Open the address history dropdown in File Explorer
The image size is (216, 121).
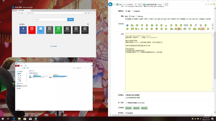point(73,68)
